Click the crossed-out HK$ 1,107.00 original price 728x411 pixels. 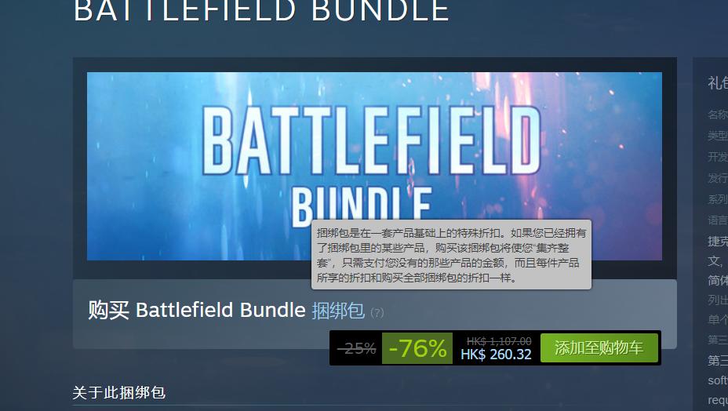pos(499,341)
